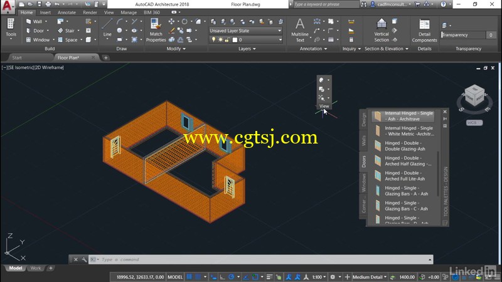502x282 pixels.
Task: Click the Undo arrow in quick access toolbar
Action: click(x=56, y=4)
